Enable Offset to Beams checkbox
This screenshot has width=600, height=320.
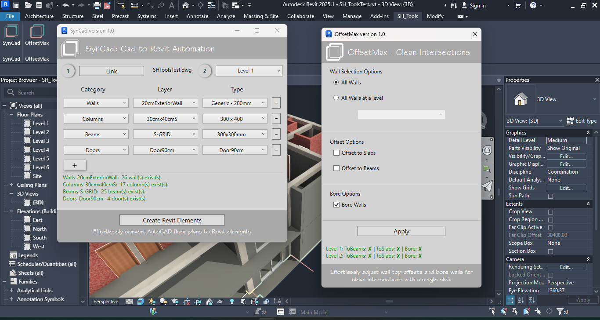[336, 168]
